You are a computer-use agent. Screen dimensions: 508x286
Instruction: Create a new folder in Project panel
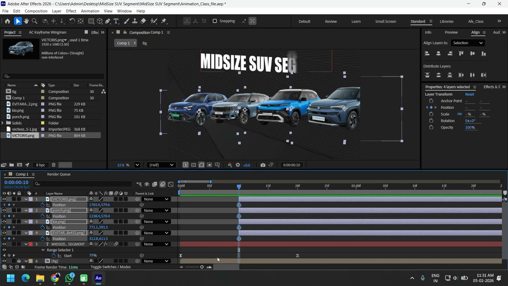point(12,165)
